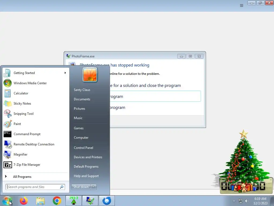Click the warning checkmark taskbar program
Screen dimensions: 274x206
tap(90, 201)
